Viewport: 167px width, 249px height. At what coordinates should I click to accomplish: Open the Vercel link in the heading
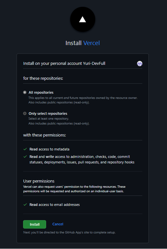coord(92,43)
